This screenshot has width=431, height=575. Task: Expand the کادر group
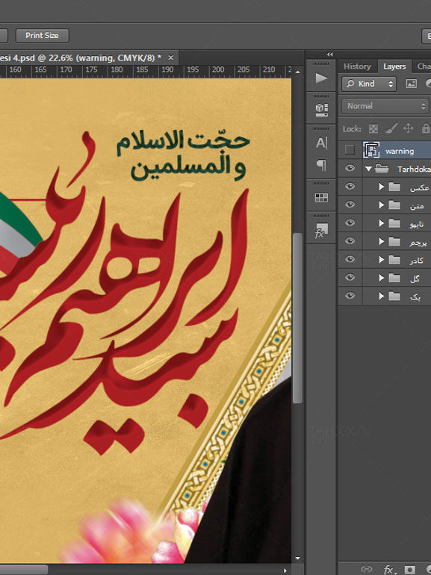click(382, 260)
